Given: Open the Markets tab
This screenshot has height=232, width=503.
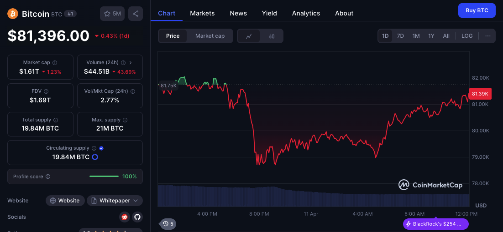Looking at the screenshot, I should click(202, 13).
